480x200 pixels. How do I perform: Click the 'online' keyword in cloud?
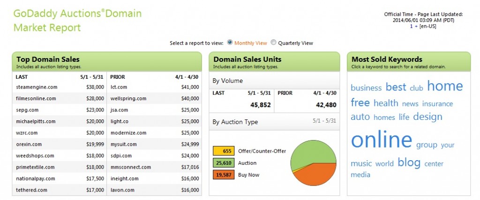[381, 140]
